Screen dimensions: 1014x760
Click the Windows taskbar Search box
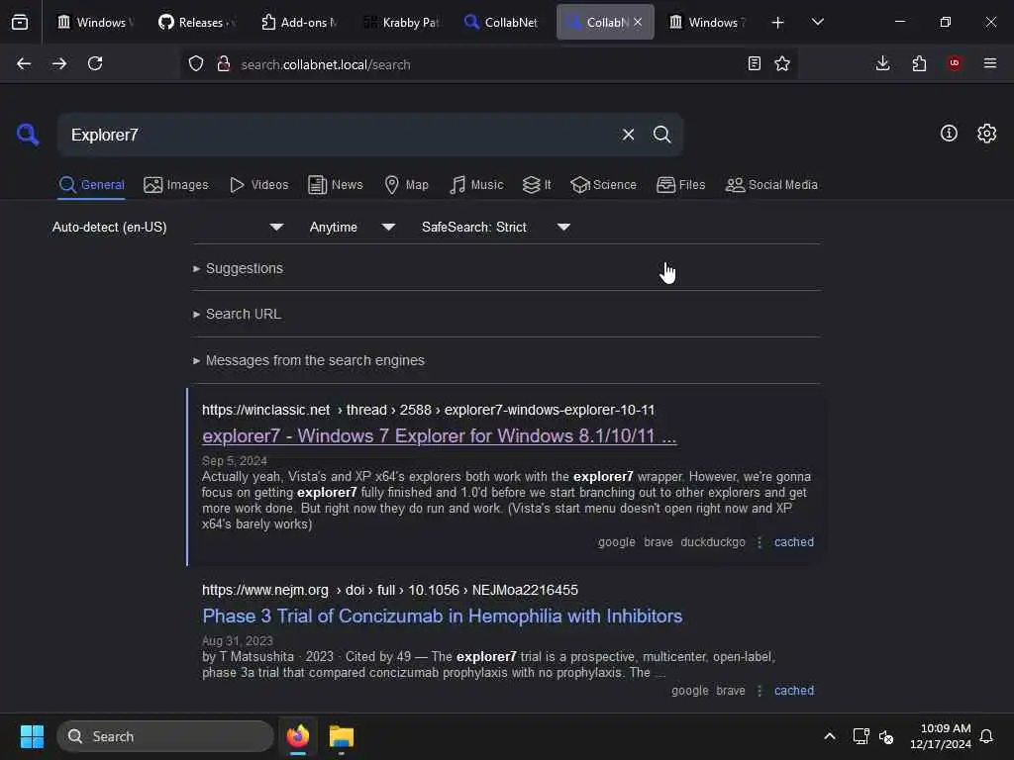pyautogui.click(x=165, y=736)
